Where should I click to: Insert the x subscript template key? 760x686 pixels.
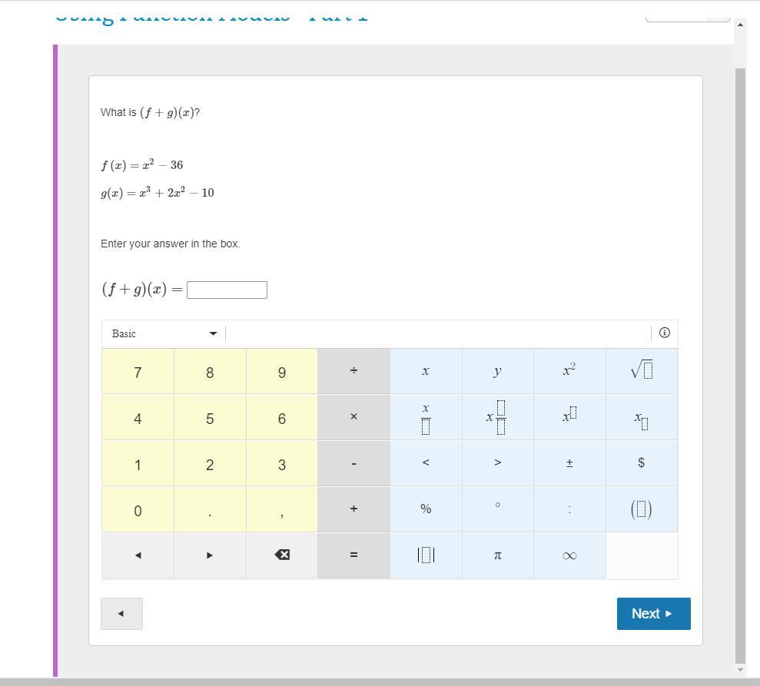pyautogui.click(x=642, y=417)
